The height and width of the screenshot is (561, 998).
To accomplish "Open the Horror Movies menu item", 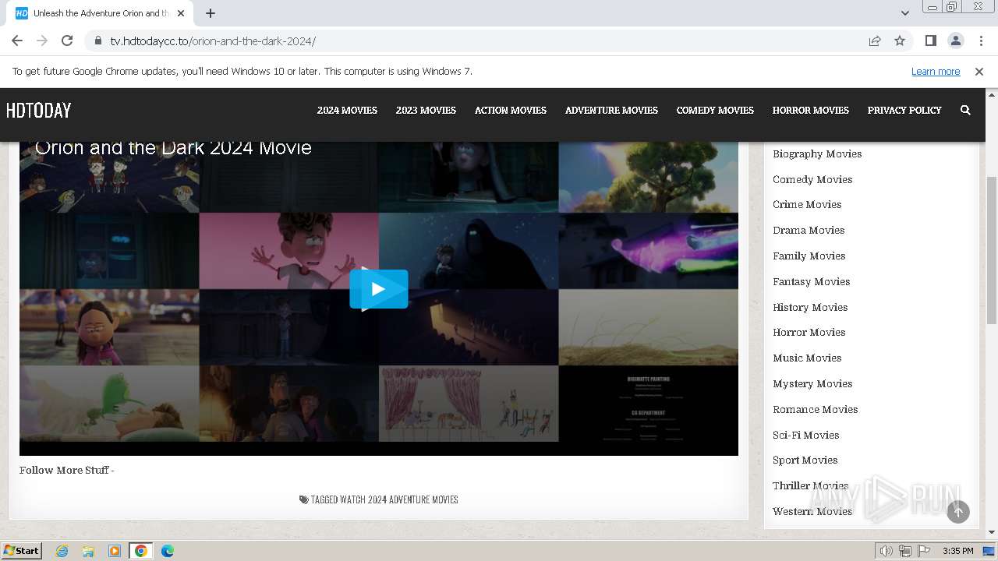I will point(811,111).
